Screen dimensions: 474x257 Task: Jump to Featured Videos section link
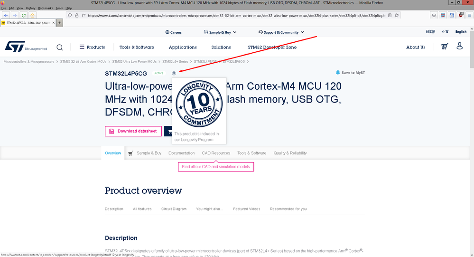[246, 209]
